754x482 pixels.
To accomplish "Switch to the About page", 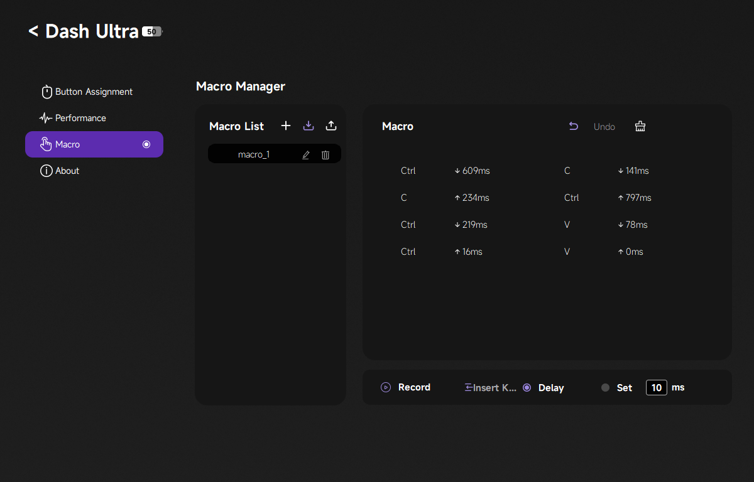I will (x=67, y=171).
